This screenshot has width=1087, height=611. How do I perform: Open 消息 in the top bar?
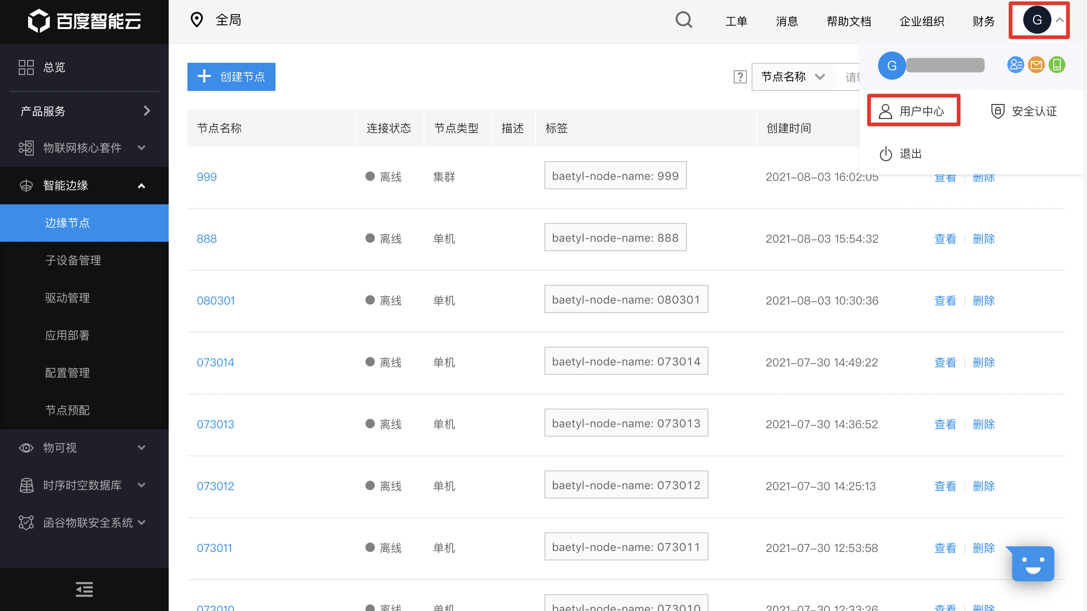(787, 21)
